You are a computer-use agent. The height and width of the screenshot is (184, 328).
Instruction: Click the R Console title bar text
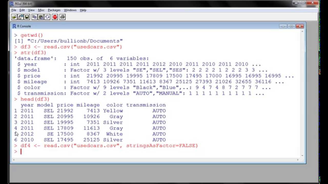24,26
